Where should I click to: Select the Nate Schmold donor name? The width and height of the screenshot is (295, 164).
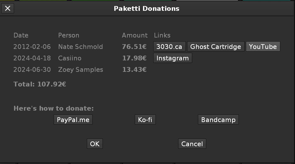click(80, 47)
